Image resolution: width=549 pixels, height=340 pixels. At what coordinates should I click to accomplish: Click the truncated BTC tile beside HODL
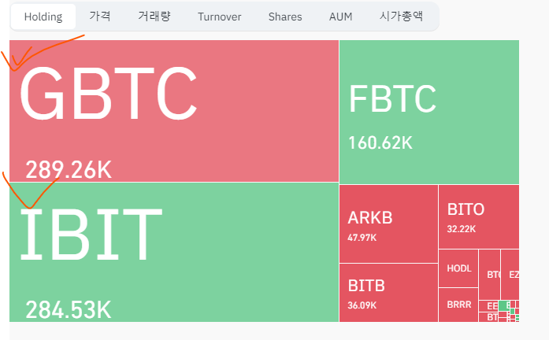493,274
